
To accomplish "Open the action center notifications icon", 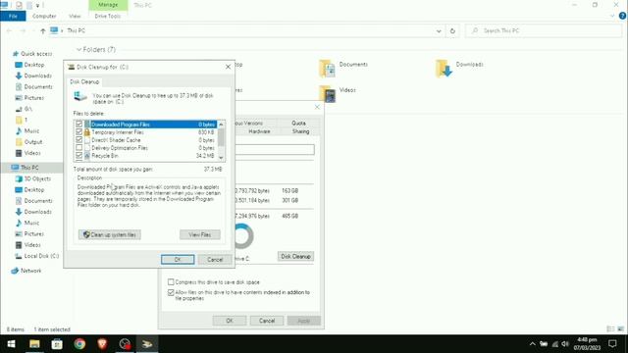I will point(612,344).
